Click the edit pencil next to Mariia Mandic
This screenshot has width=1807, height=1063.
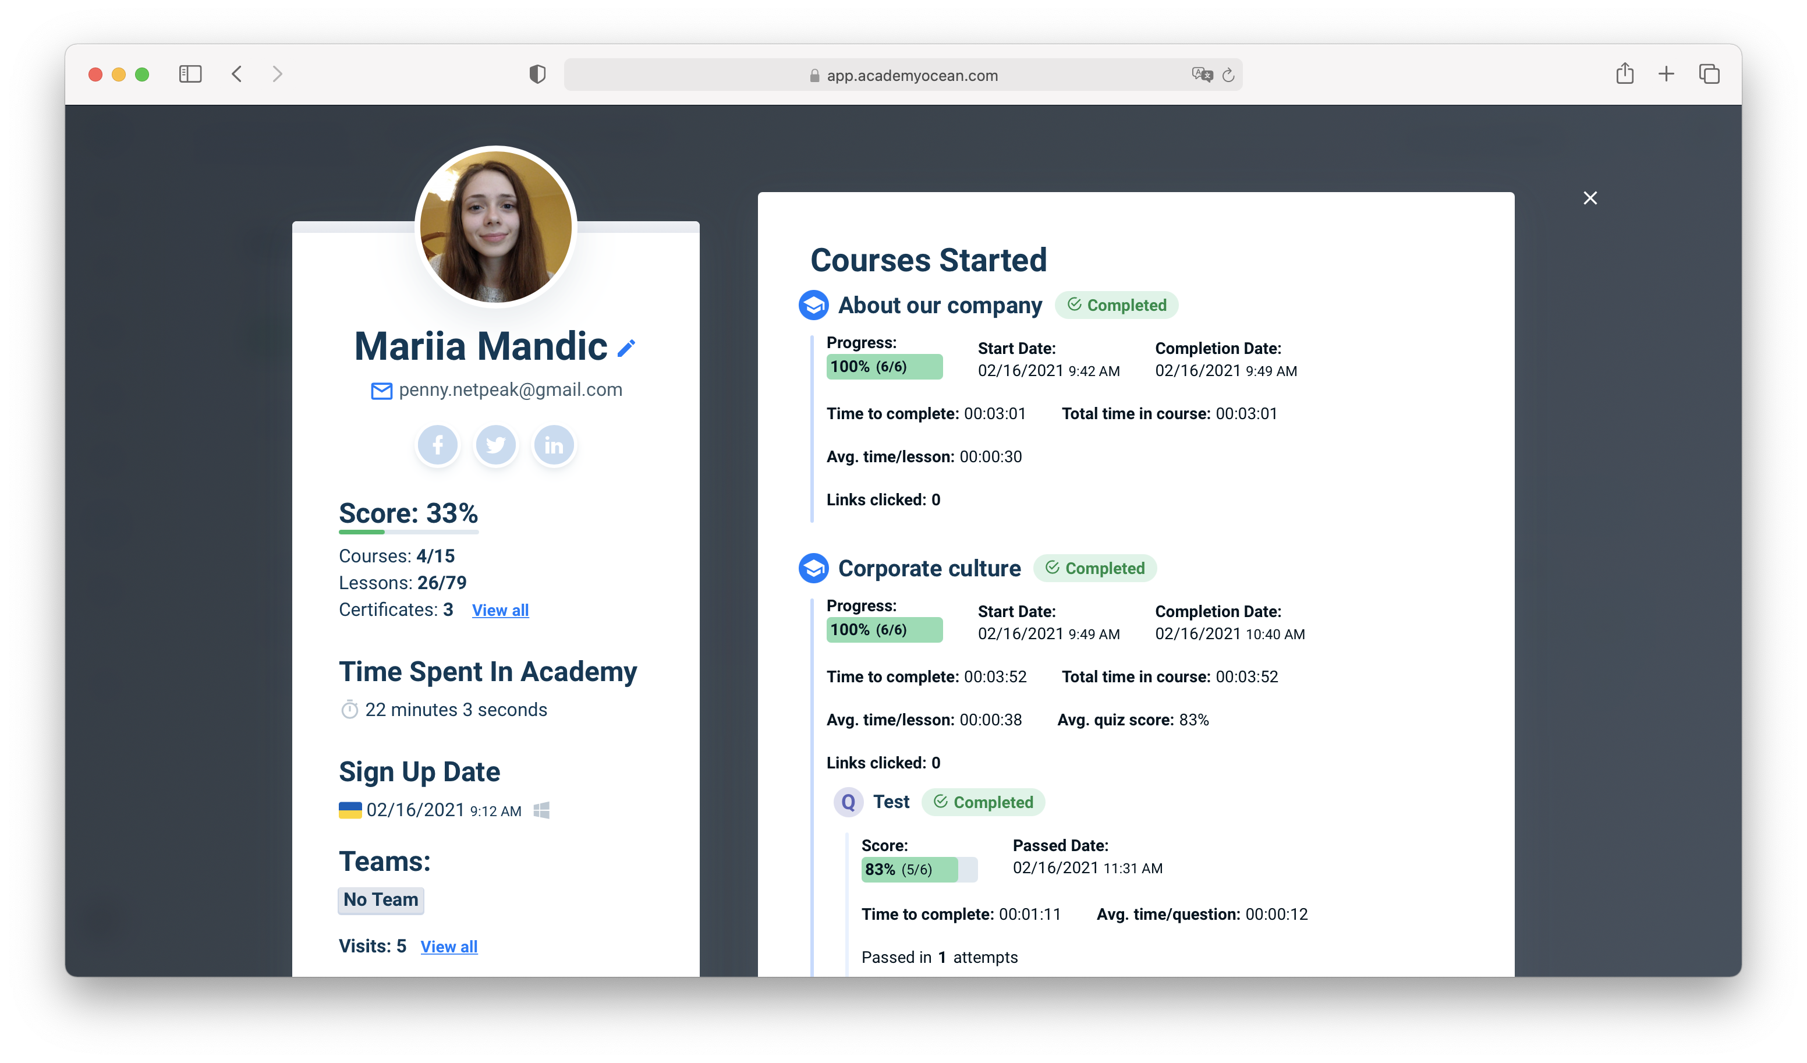(626, 348)
